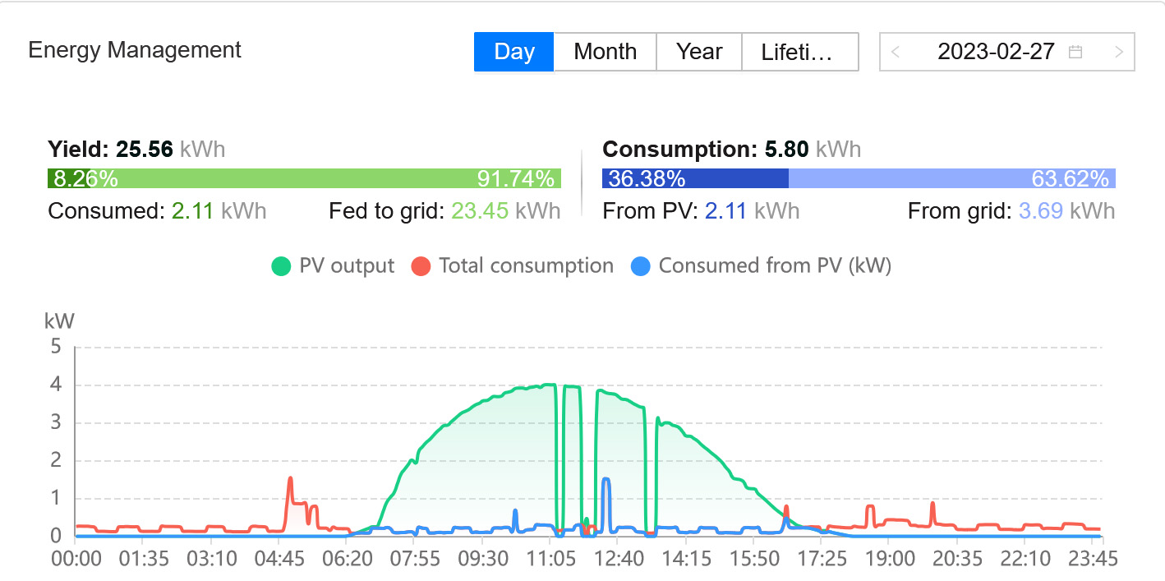Click red Total consumption legend dot
Screen dimensions: 1165x581
pos(421,266)
